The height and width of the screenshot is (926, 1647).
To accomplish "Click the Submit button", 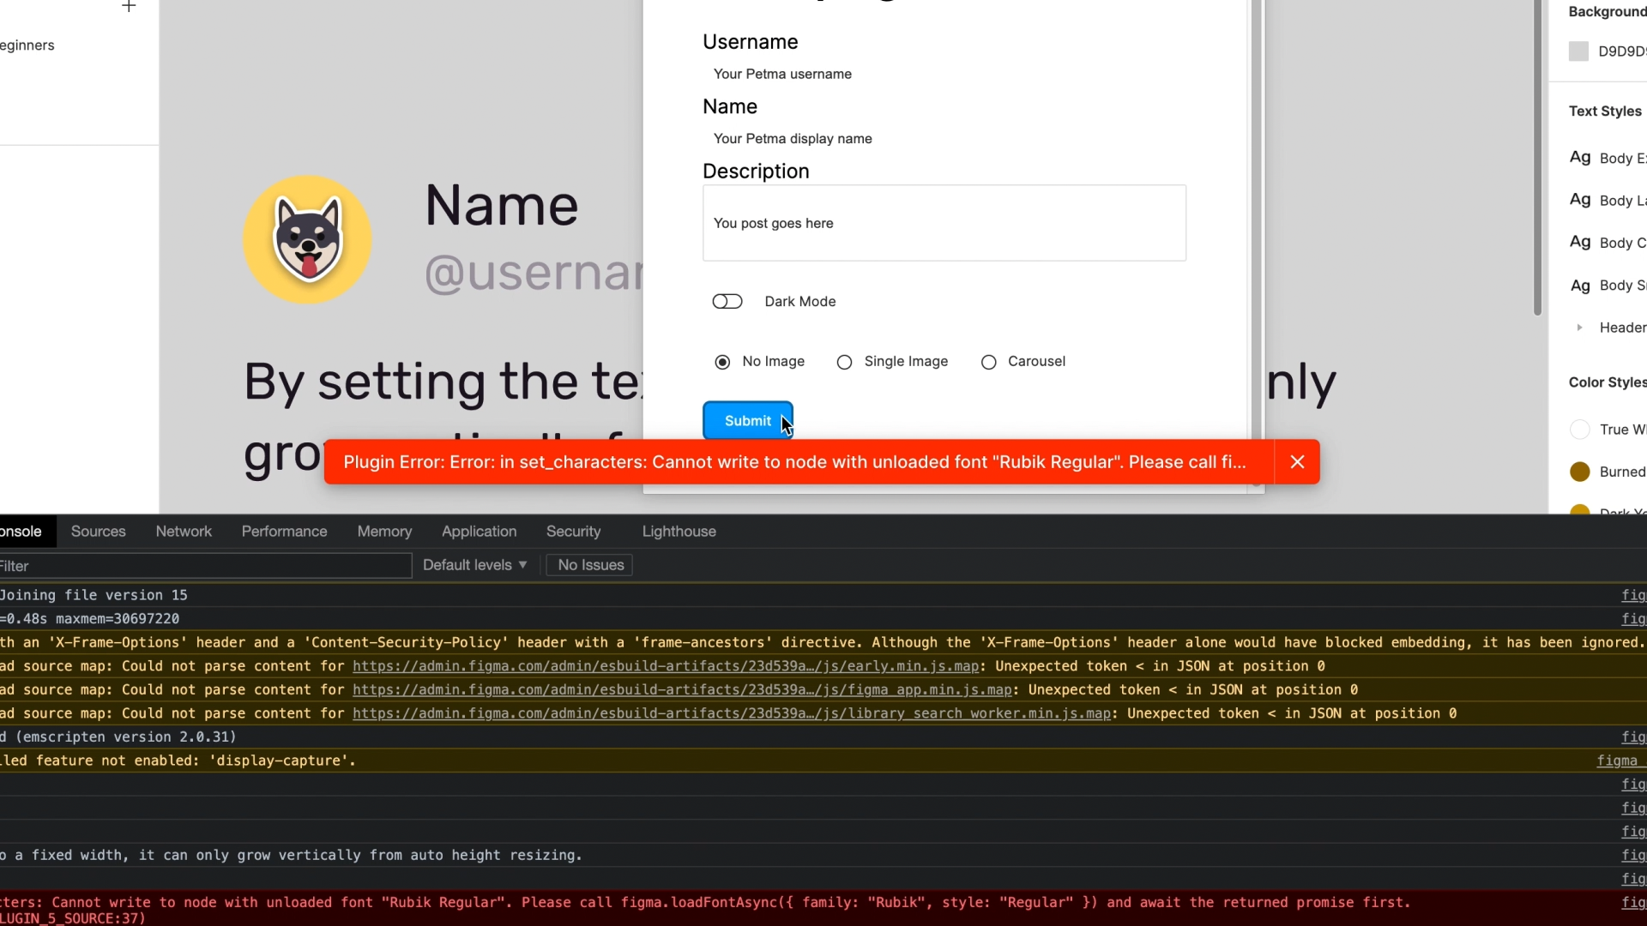I will (x=748, y=421).
